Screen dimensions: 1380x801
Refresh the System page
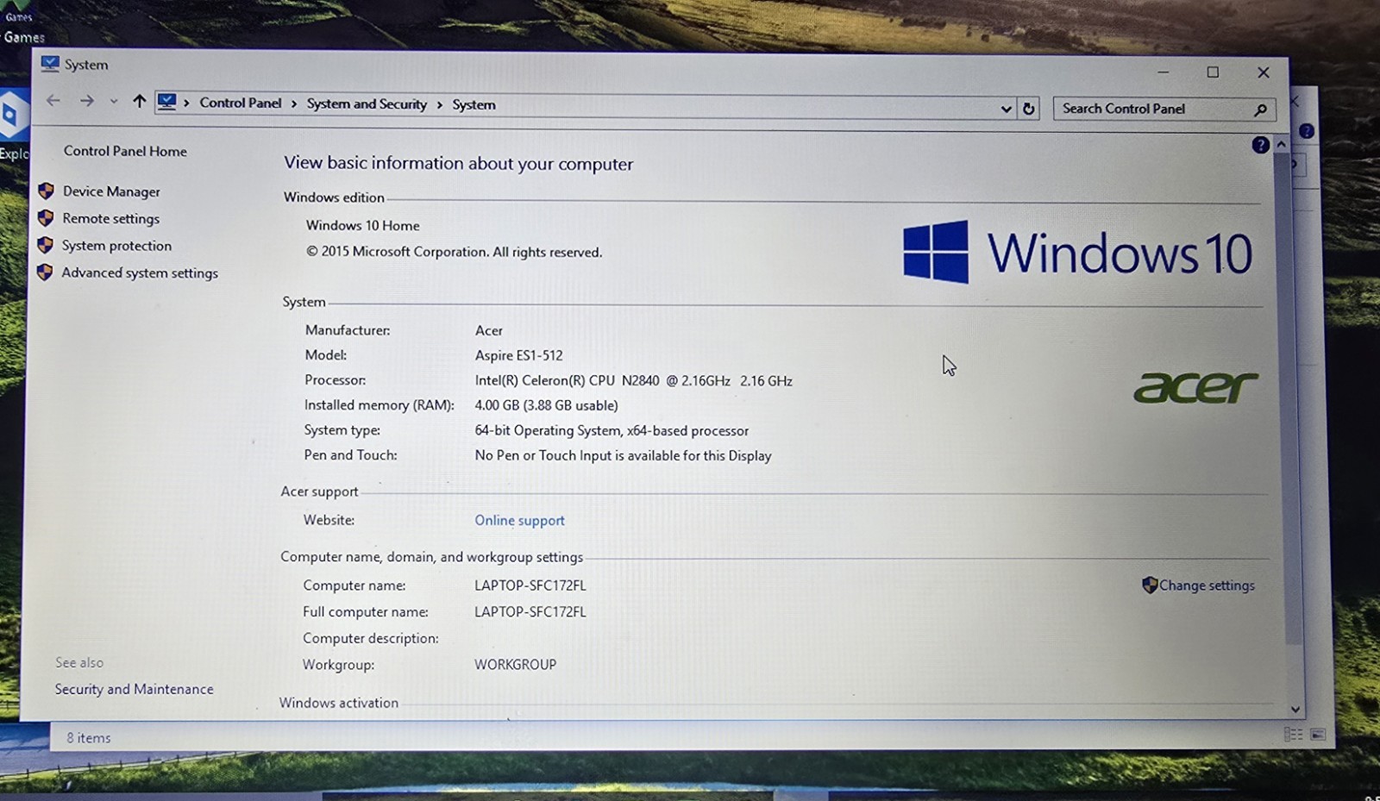(1028, 109)
